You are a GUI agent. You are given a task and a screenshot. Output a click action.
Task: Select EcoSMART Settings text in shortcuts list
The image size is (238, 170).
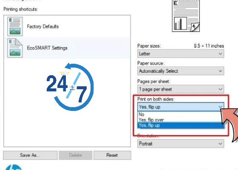tap(47, 48)
